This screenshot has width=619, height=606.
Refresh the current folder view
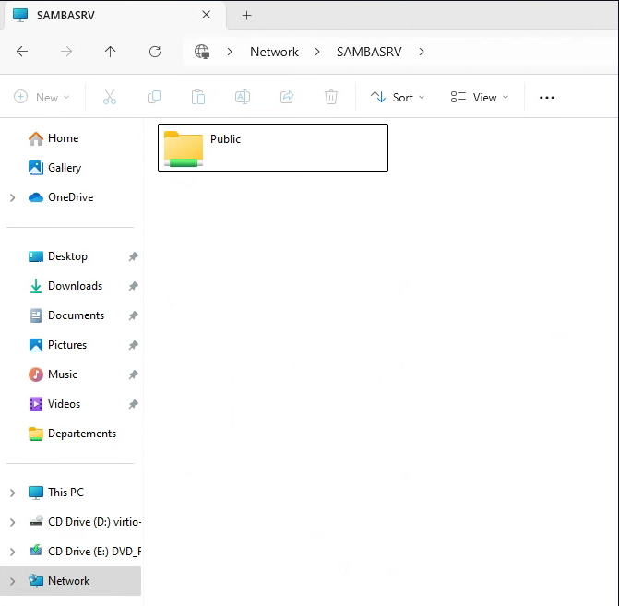[x=155, y=52]
